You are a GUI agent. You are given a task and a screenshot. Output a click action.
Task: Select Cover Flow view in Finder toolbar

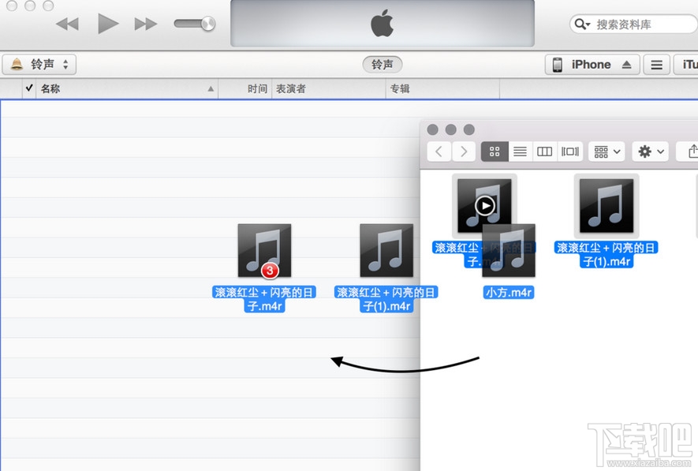click(x=569, y=151)
